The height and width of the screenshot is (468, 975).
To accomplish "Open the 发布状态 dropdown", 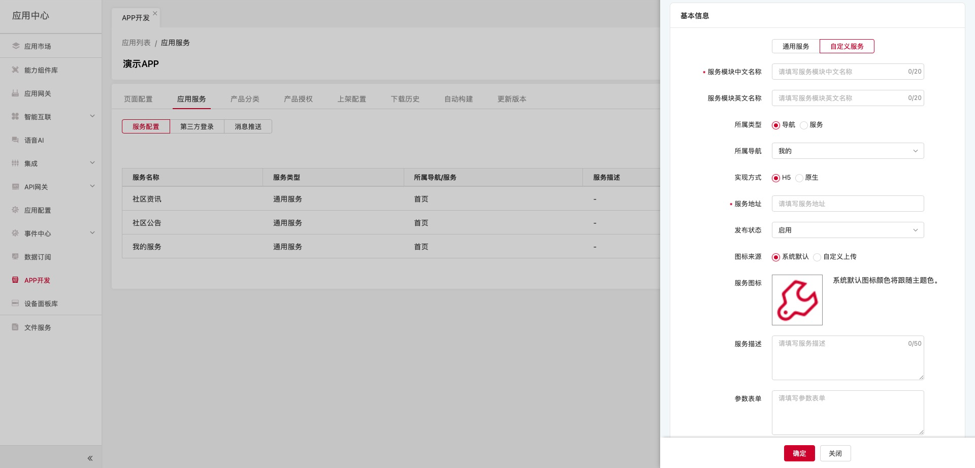I will (x=847, y=230).
